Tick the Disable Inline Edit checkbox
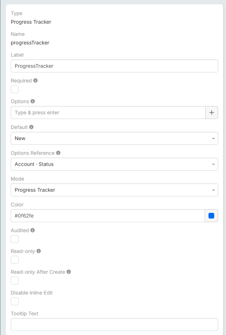 point(15,301)
